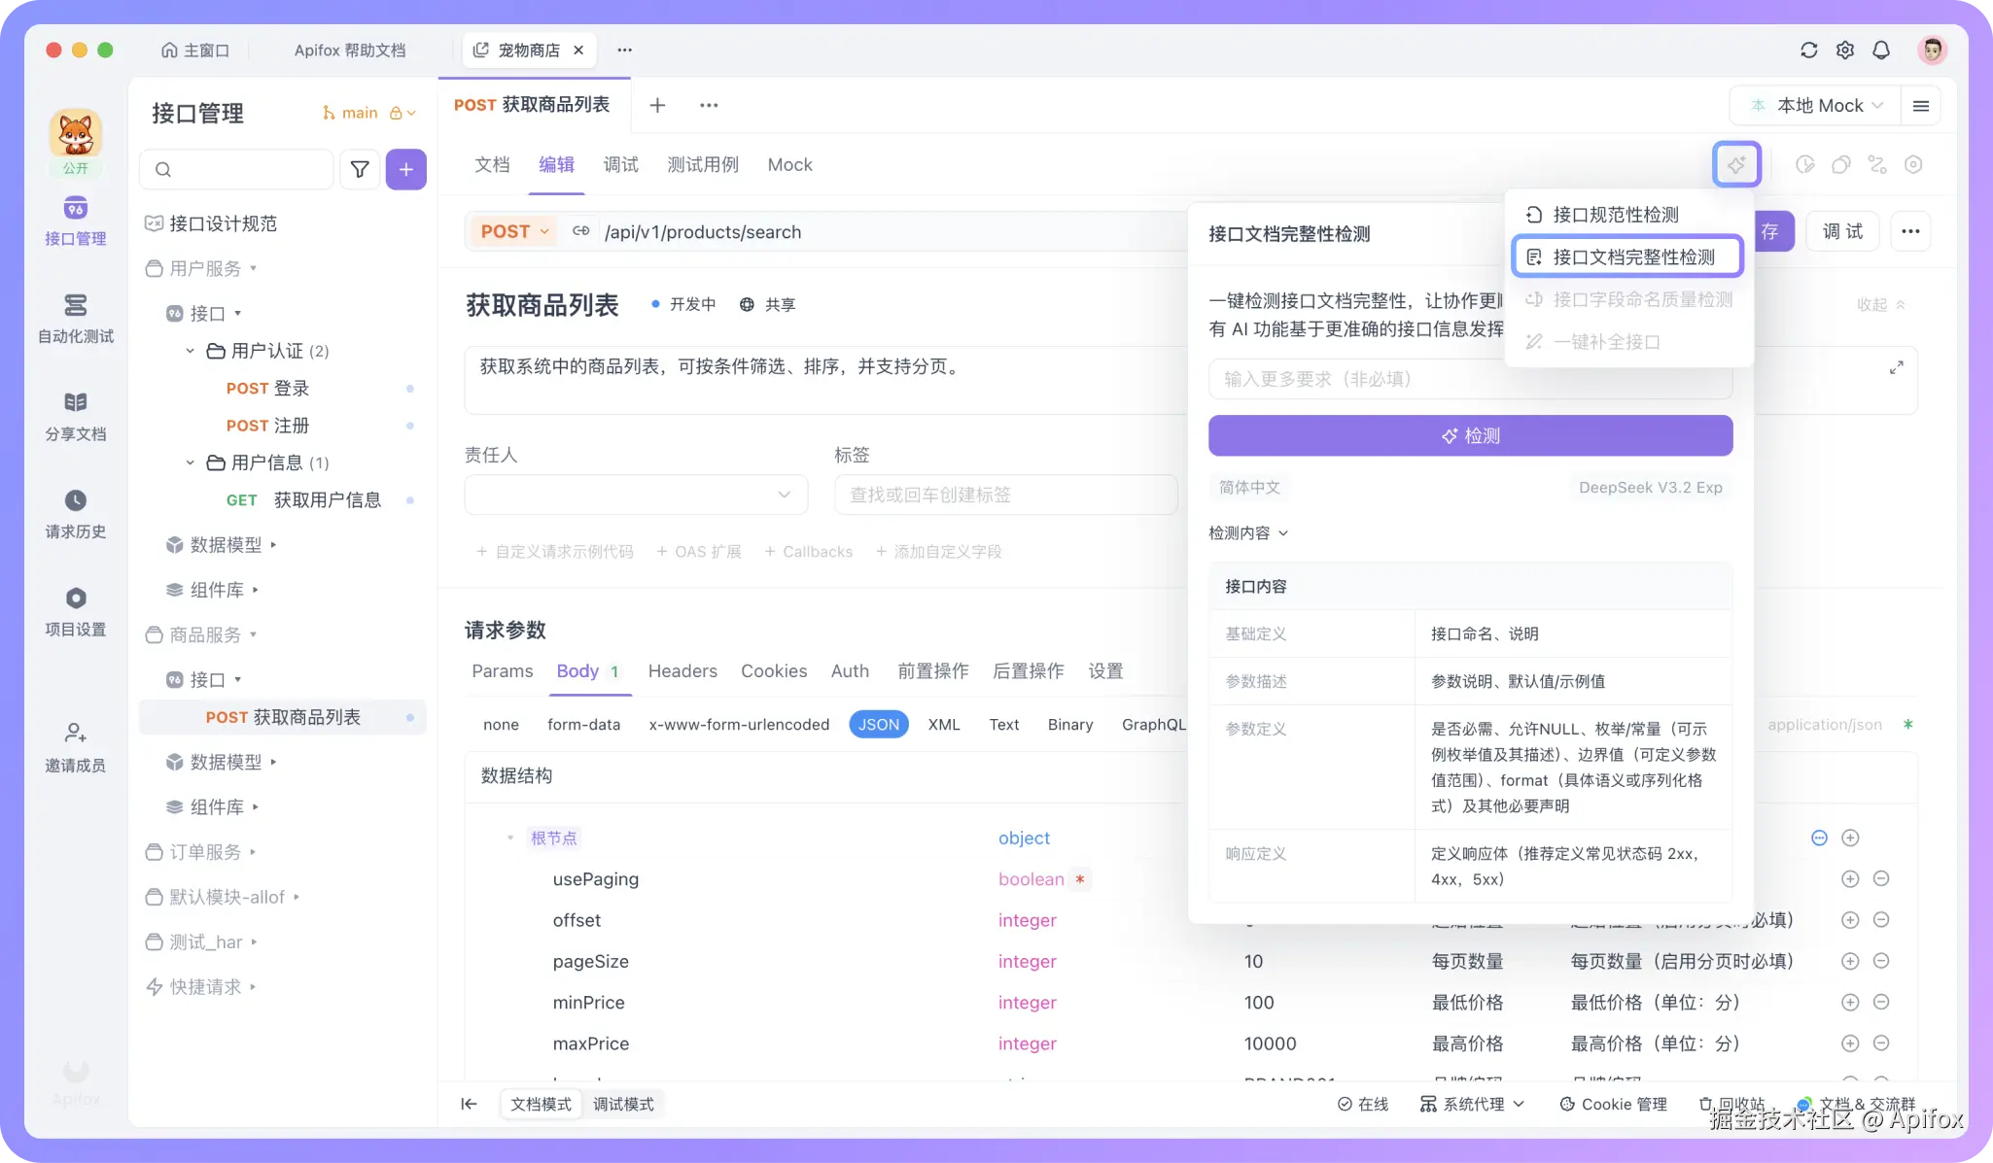Expand the description field fullscreen icon
Screen dimensions: 1993x1163
click(x=1896, y=367)
